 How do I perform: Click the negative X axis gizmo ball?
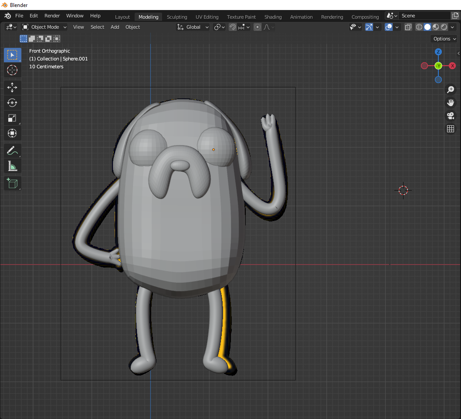click(x=424, y=66)
